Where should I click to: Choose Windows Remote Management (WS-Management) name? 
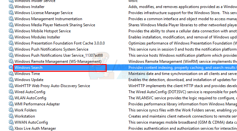coord(58,61)
